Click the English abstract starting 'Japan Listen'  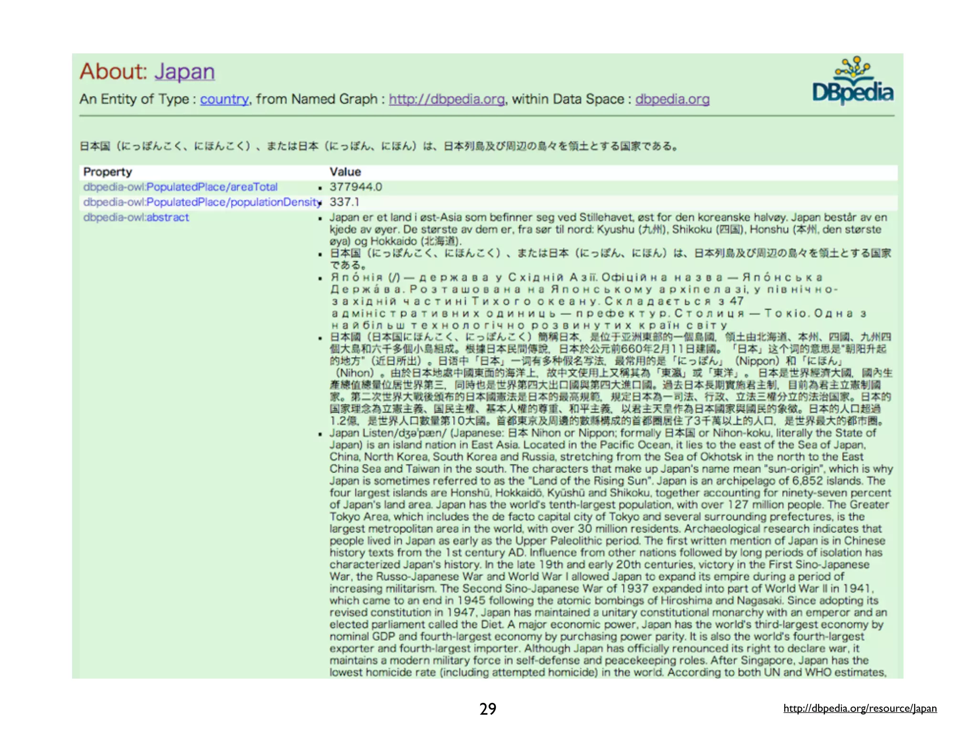point(611,552)
